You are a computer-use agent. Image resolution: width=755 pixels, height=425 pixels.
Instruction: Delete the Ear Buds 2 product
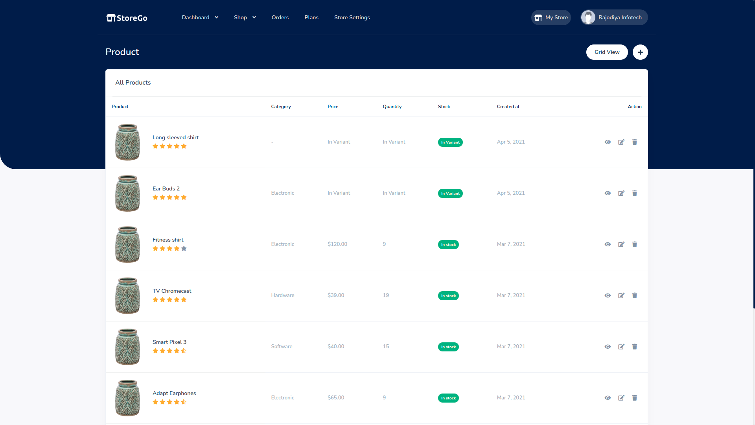(x=635, y=193)
